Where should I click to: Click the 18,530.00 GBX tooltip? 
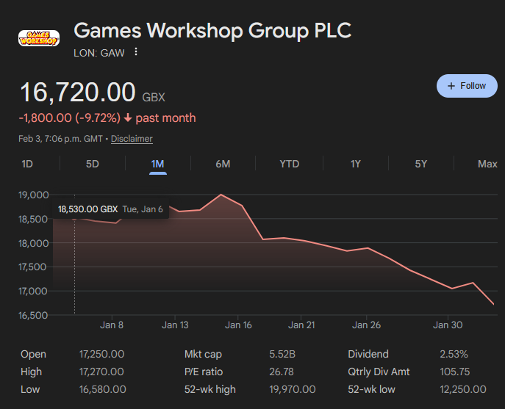pos(110,209)
